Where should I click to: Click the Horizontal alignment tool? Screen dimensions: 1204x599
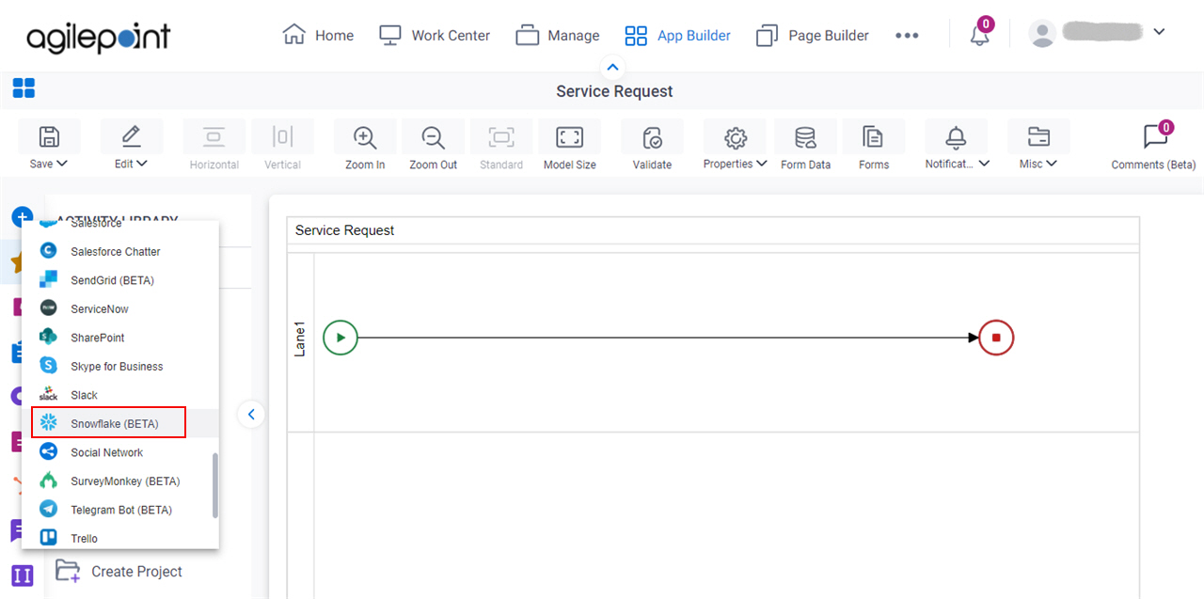point(214,146)
